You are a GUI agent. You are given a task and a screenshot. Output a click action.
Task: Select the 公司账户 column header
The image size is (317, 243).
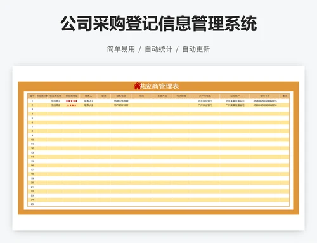235,96
